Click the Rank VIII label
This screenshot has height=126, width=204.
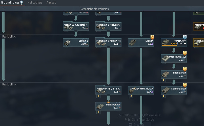[x=8, y=84]
